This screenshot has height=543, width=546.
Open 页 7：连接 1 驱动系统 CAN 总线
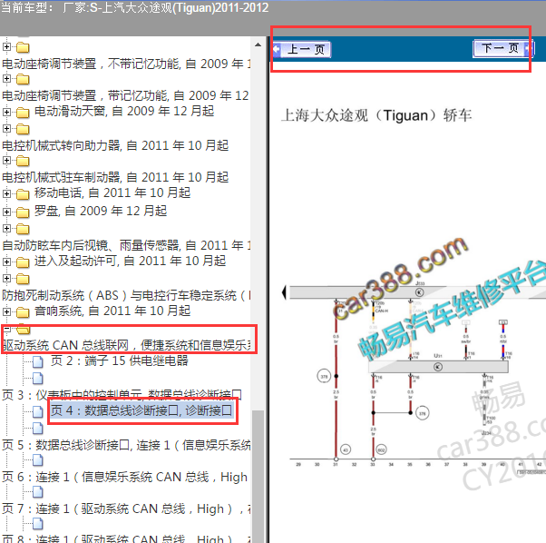coord(126,508)
